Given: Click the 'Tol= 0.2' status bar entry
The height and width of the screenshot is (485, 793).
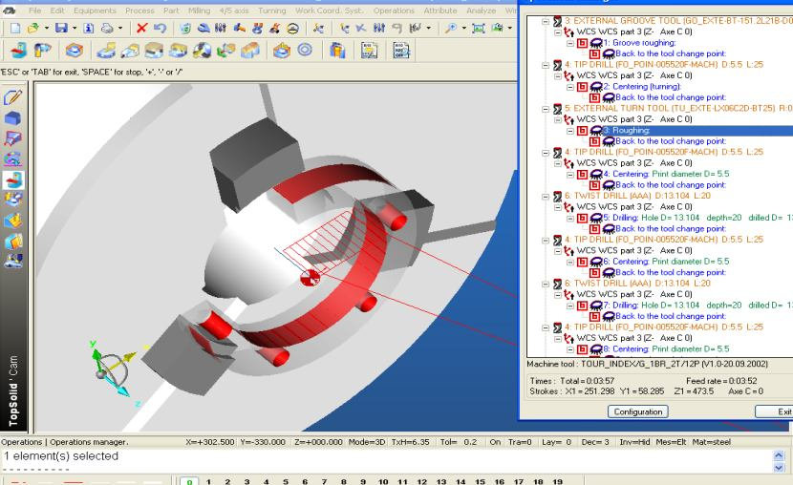Looking at the screenshot, I should tap(459, 441).
